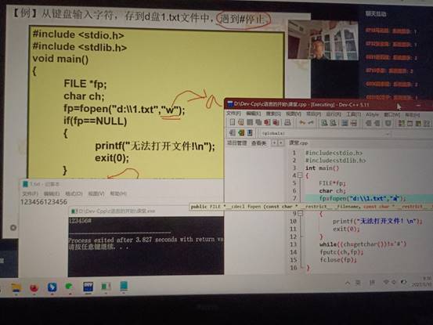Switch to 项目管理 panel tab
This screenshot has height=325, width=433.
click(236, 143)
